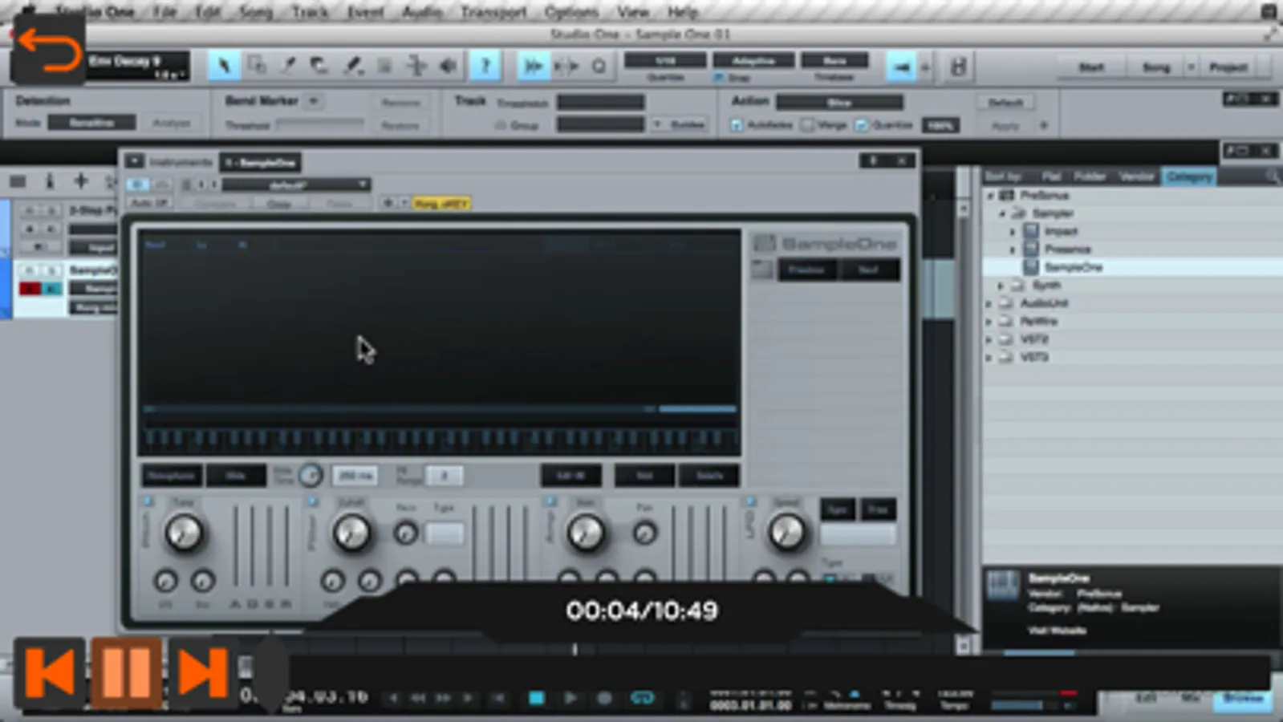1283x722 pixels.
Task: Open the Options menu
Action: (570, 12)
